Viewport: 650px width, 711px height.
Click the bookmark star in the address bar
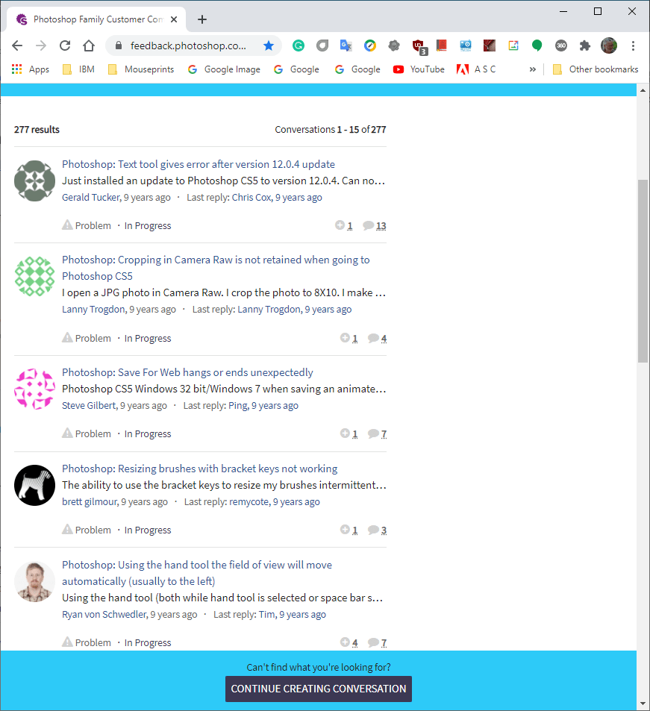click(x=269, y=46)
